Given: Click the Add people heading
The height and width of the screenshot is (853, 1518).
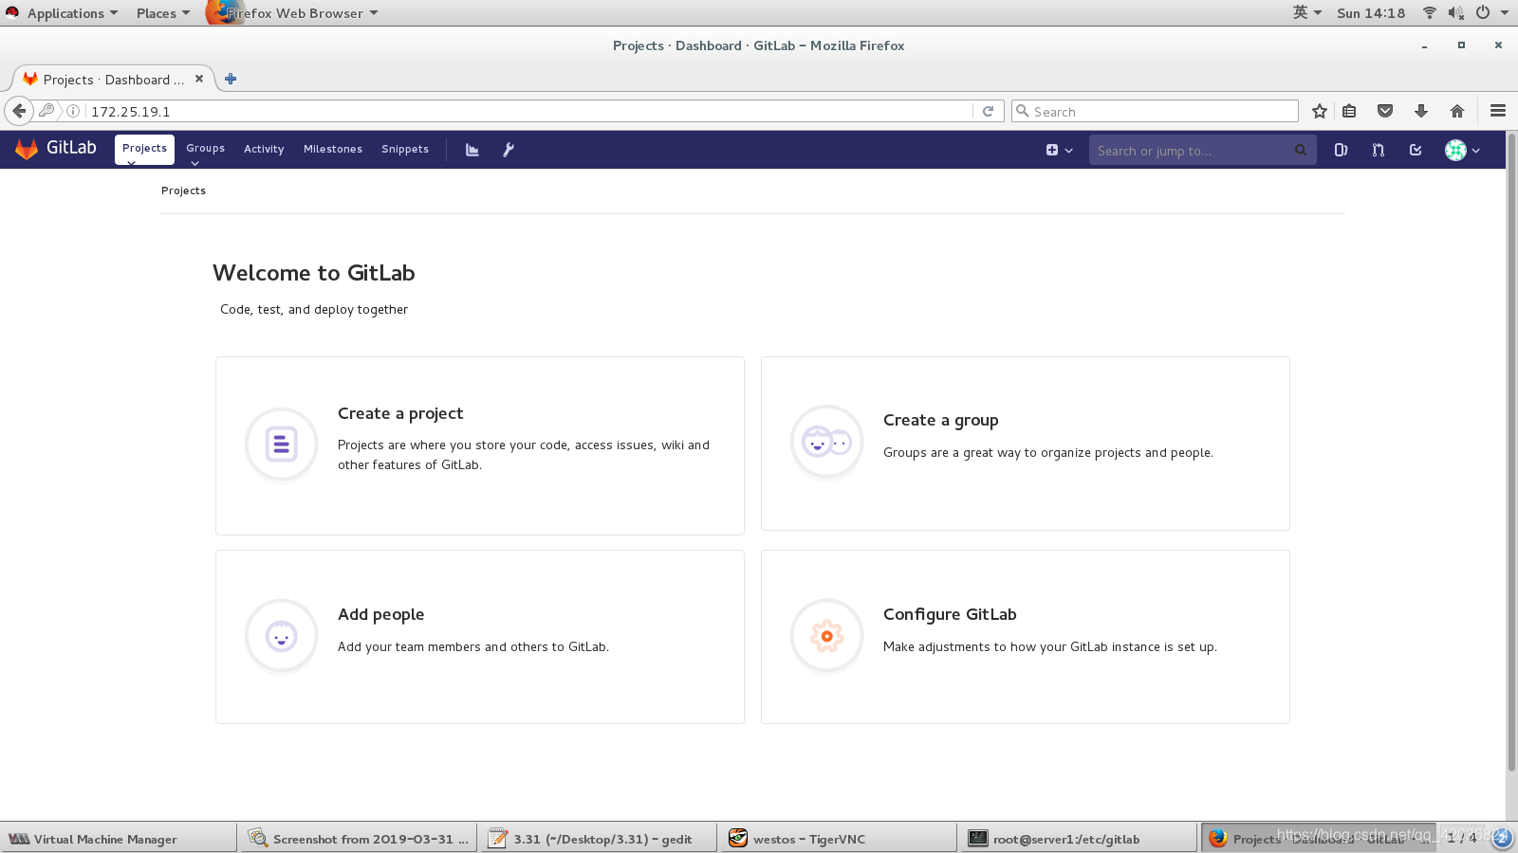Looking at the screenshot, I should (x=380, y=614).
